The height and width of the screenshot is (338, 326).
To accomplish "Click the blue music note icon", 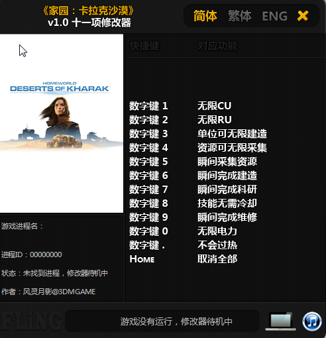I will [312, 321].
